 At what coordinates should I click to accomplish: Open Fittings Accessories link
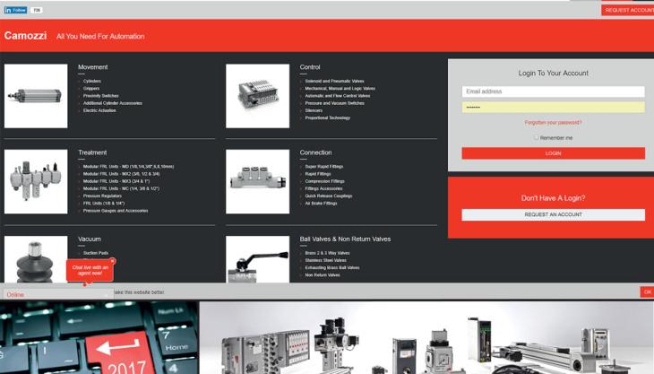click(323, 188)
